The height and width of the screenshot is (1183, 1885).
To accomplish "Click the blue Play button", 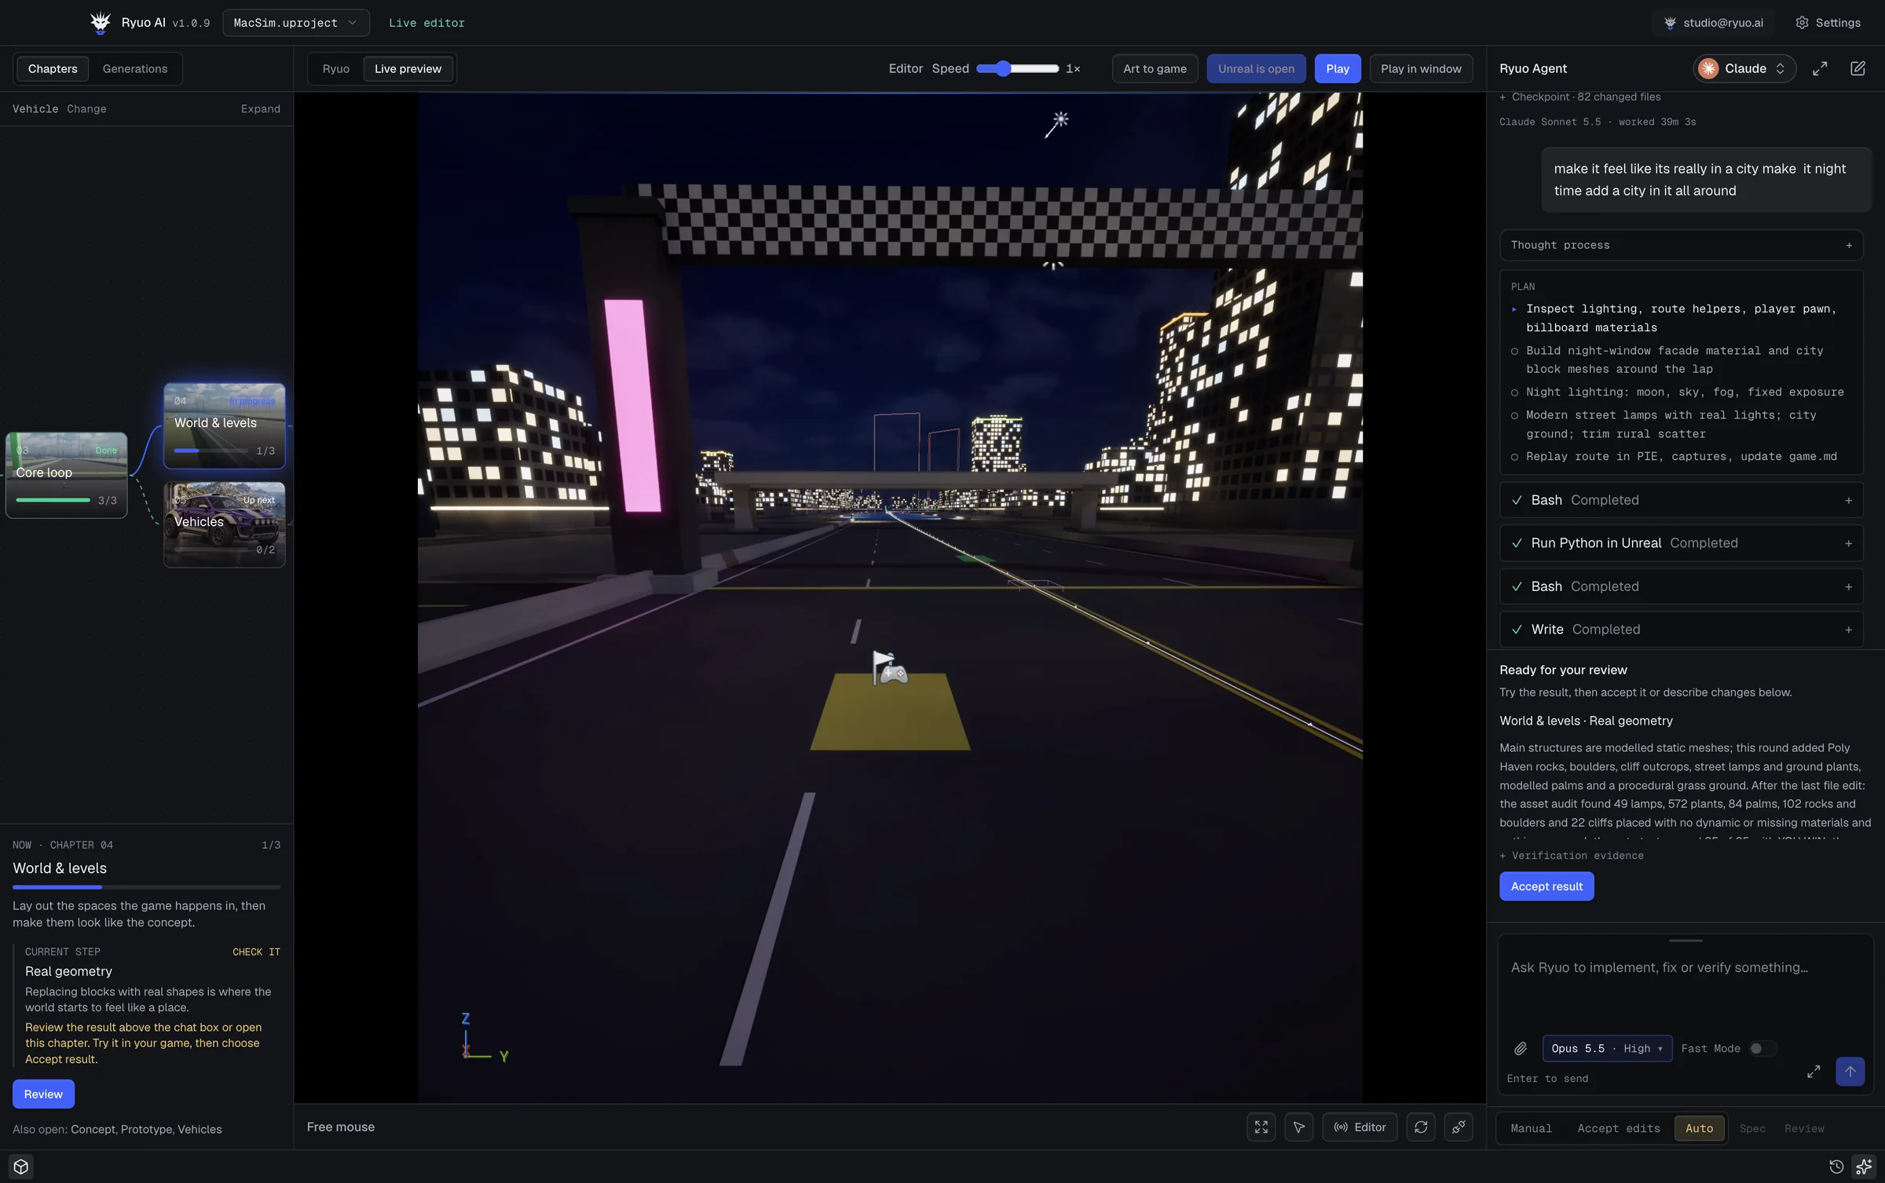I will [1338, 69].
